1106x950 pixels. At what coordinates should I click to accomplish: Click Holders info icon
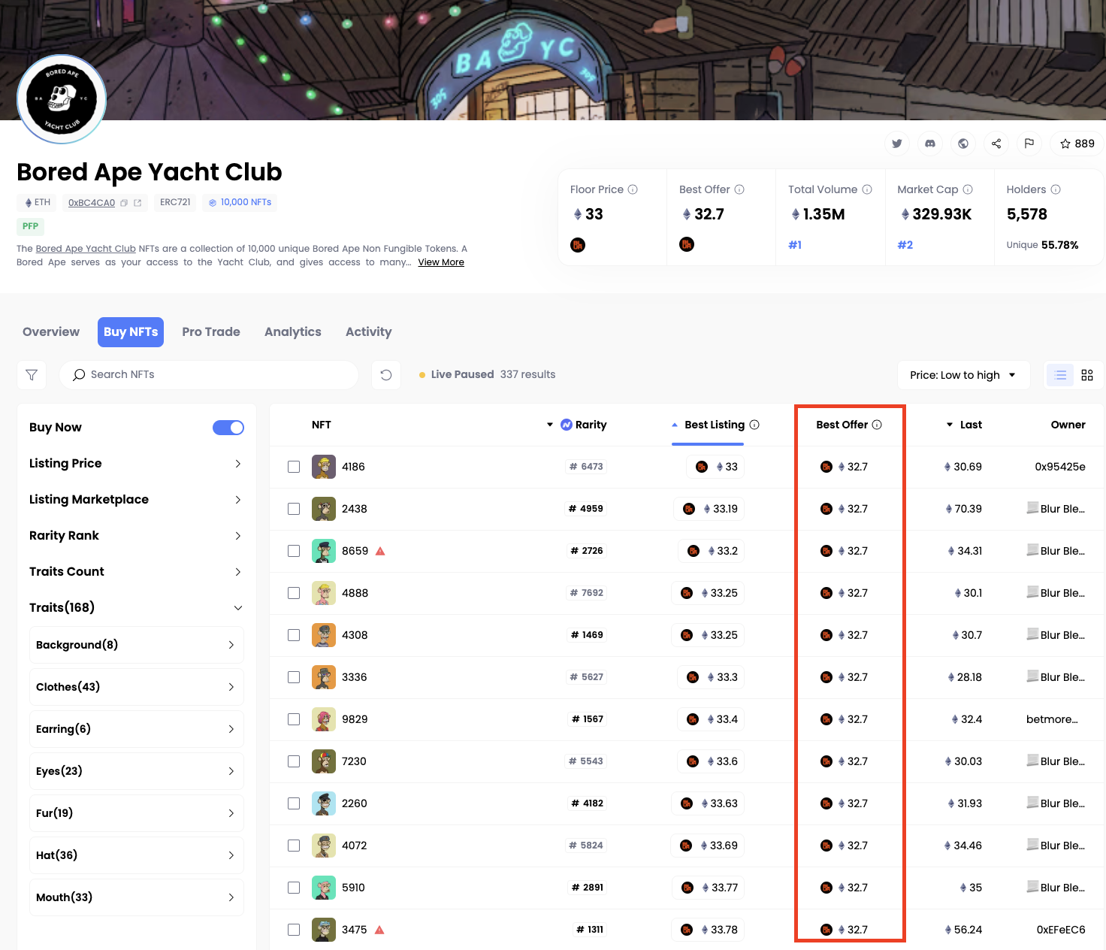coord(1056,189)
